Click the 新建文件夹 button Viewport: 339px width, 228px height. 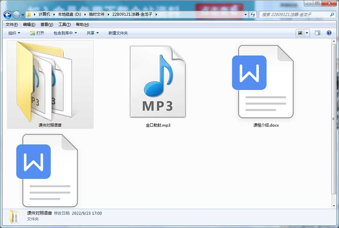[x=118, y=33]
